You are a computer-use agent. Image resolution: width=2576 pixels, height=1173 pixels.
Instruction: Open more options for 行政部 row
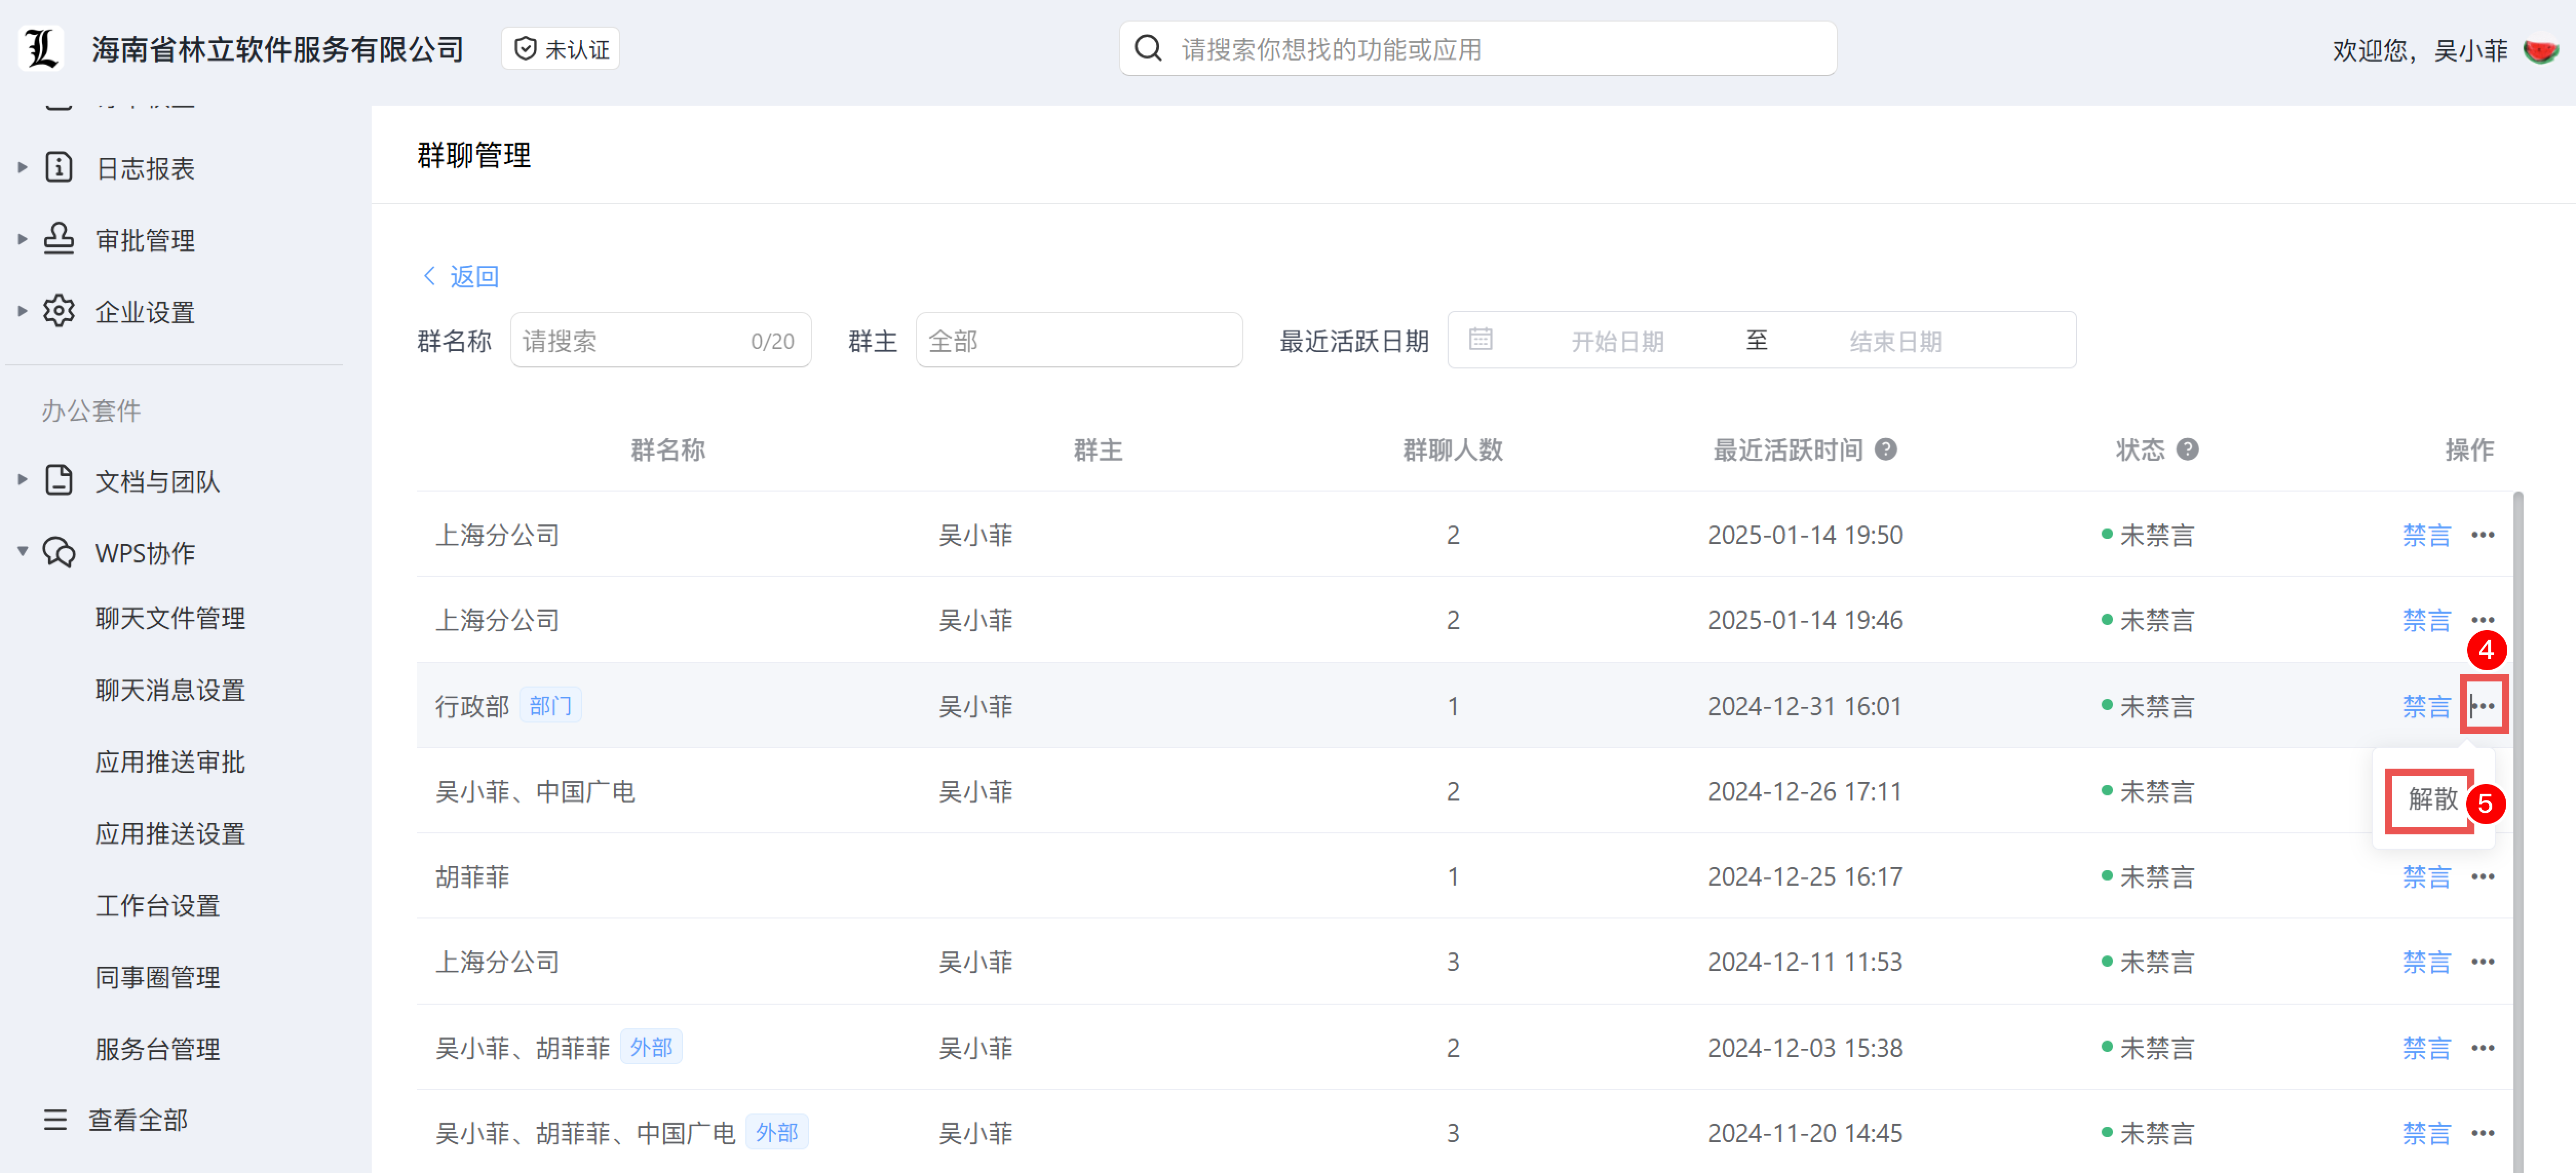2483,706
